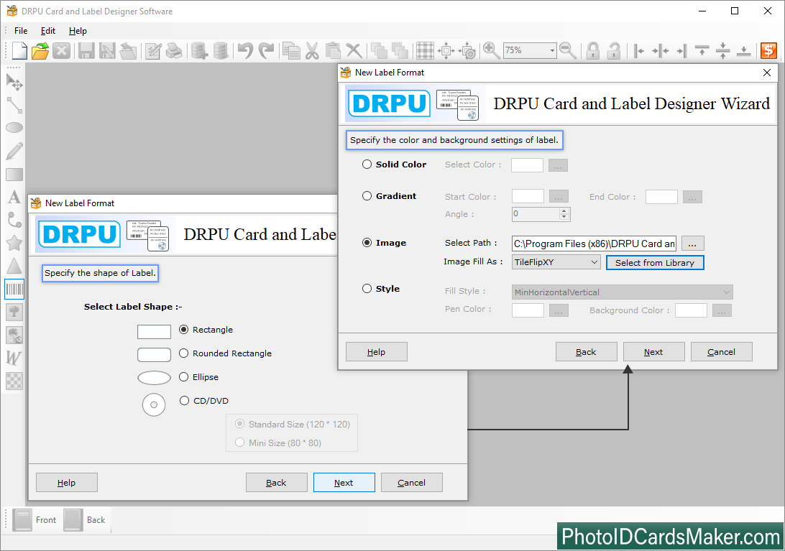This screenshot has height=551, width=785.
Task: Select the Barcode tool in left sidebar
Action: [x=14, y=290]
